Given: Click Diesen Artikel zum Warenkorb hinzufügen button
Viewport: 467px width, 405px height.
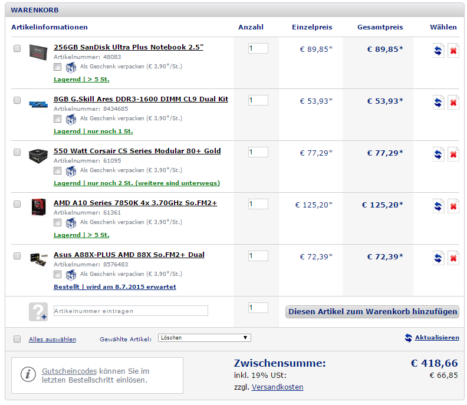Looking at the screenshot, I should (x=372, y=311).
